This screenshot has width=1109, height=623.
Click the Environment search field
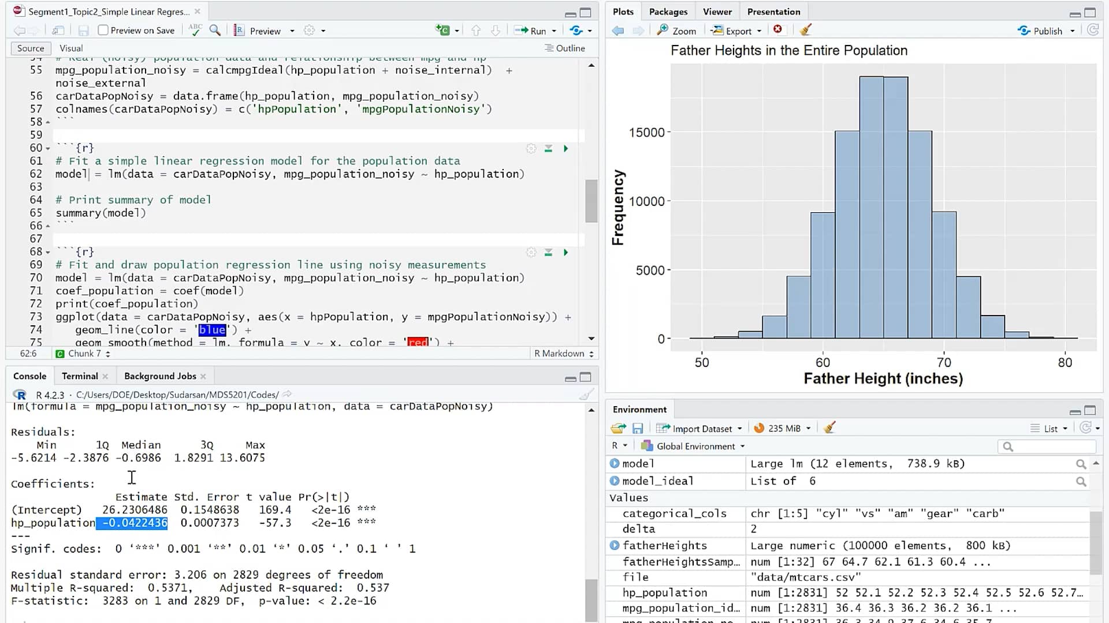click(x=1046, y=446)
